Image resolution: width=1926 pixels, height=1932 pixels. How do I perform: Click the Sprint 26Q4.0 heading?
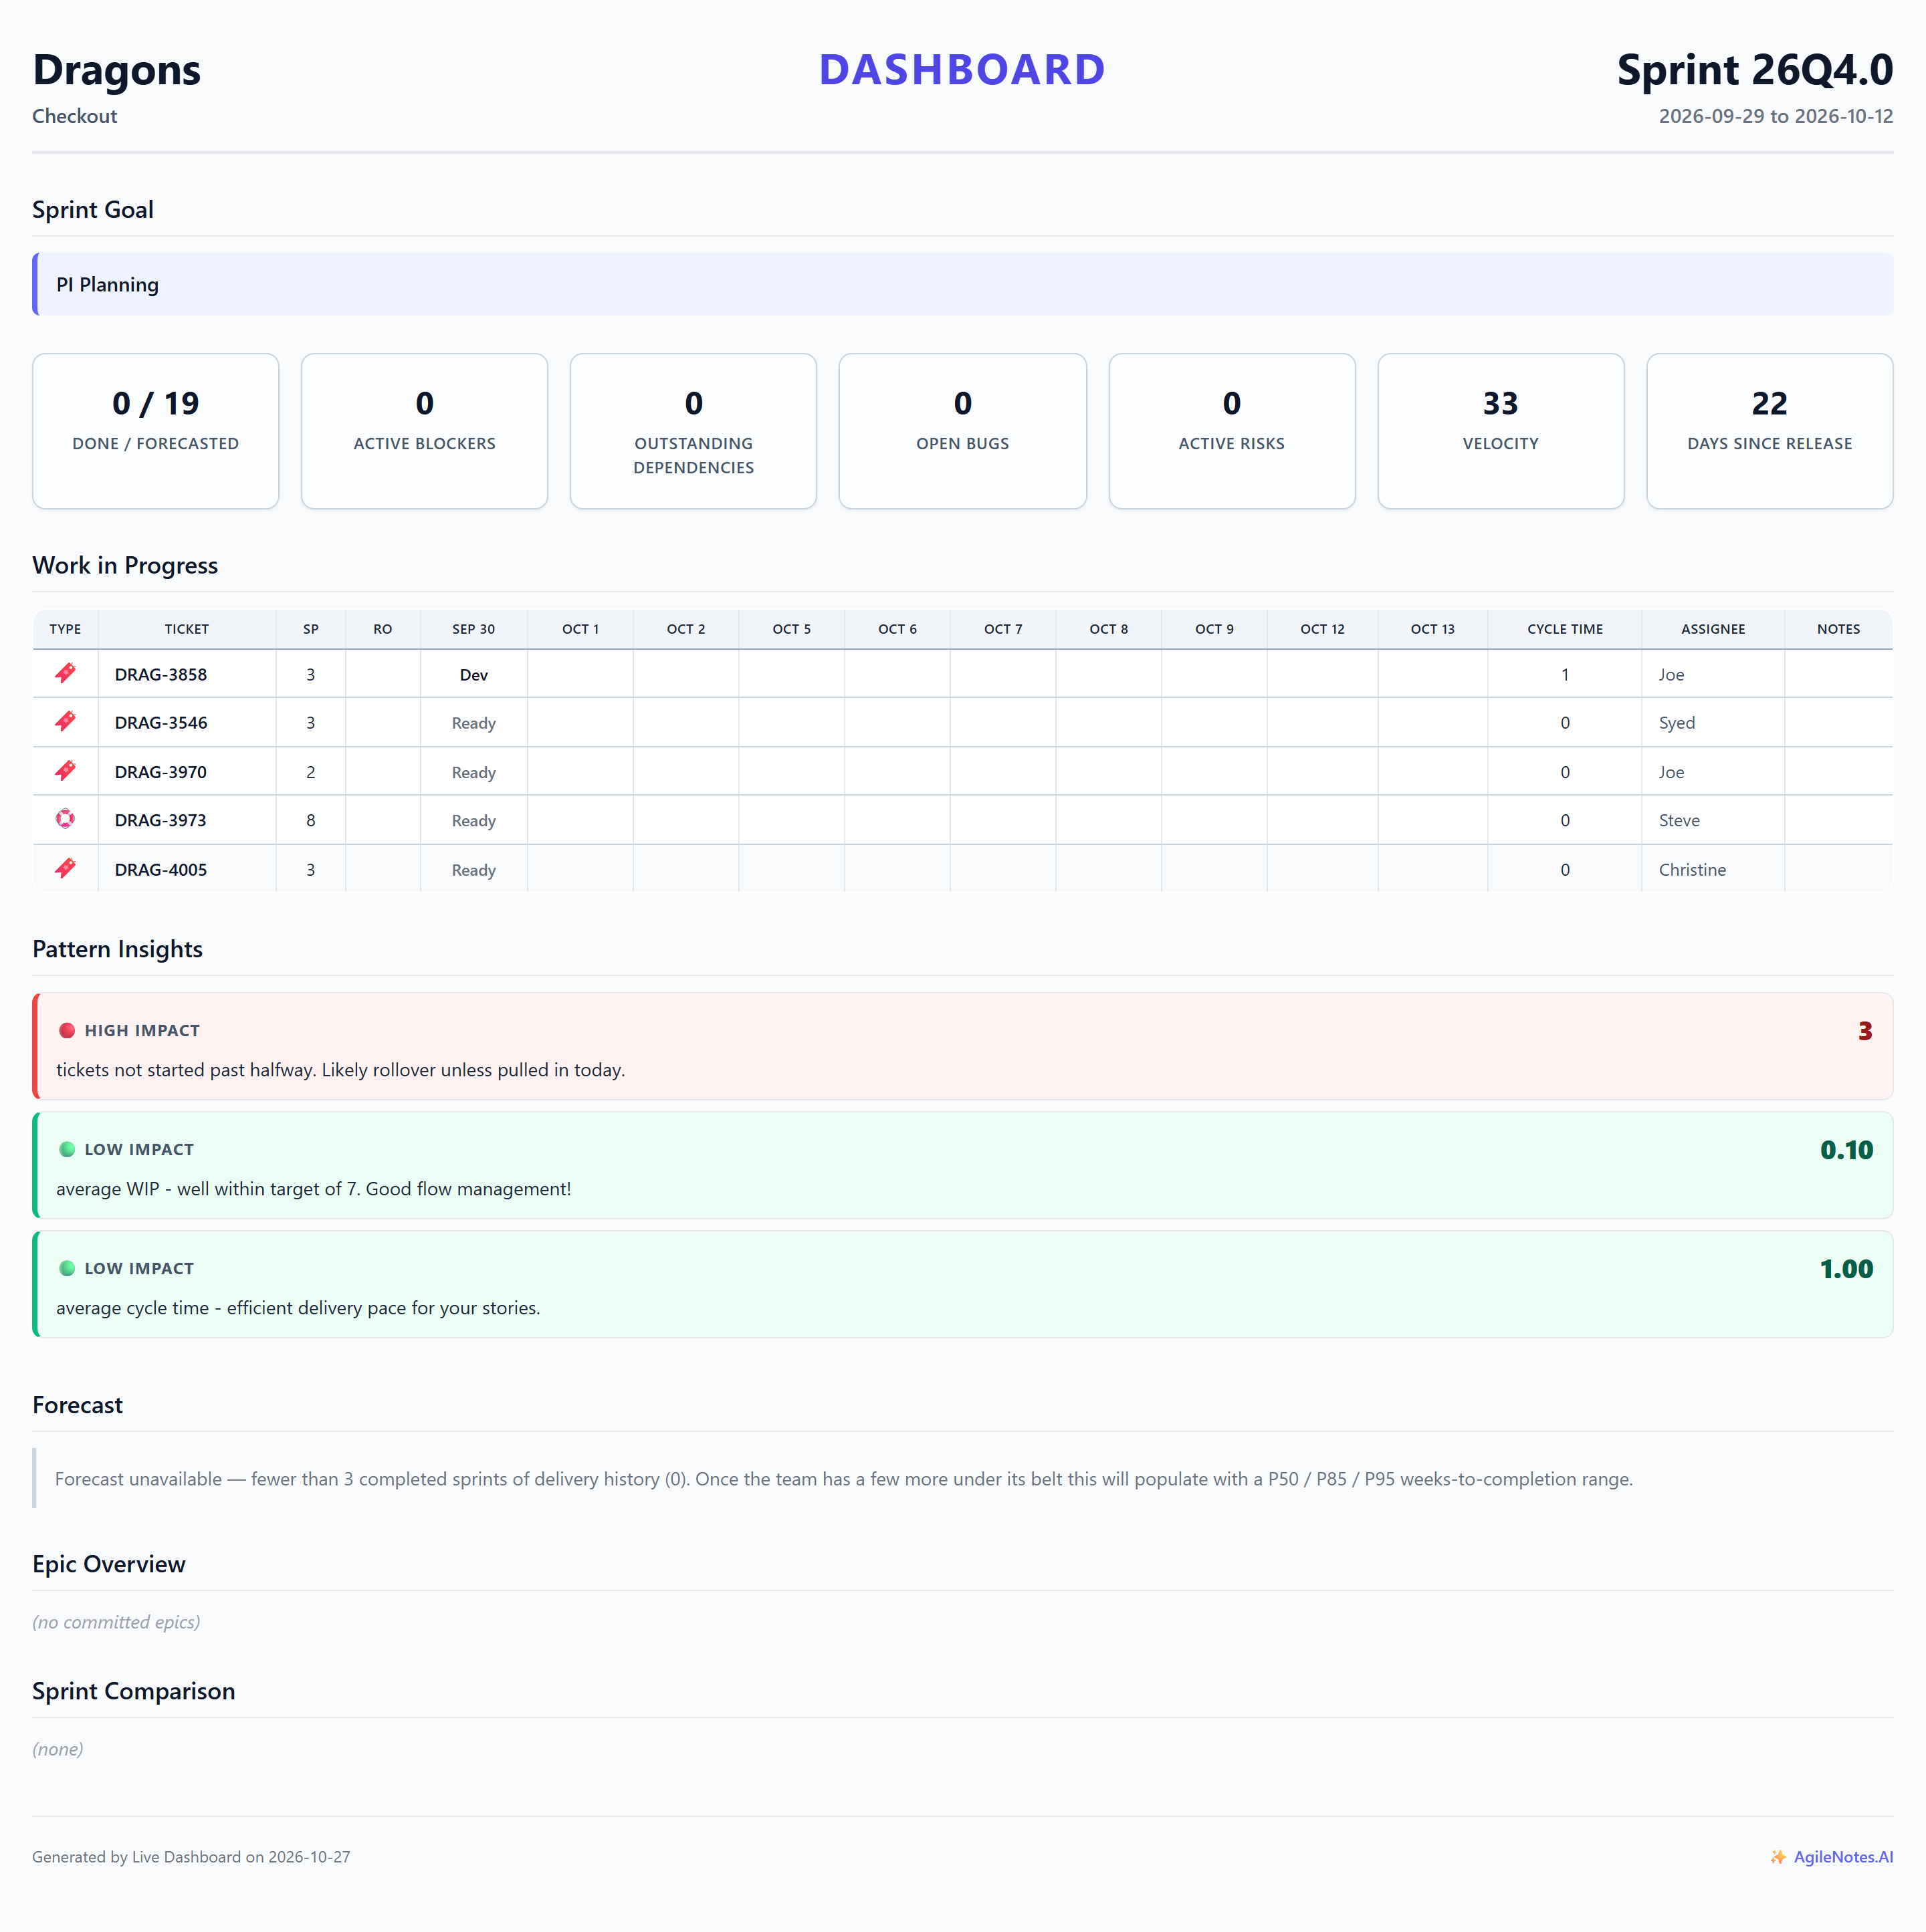pyautogui.click(x=1755, y=70)
